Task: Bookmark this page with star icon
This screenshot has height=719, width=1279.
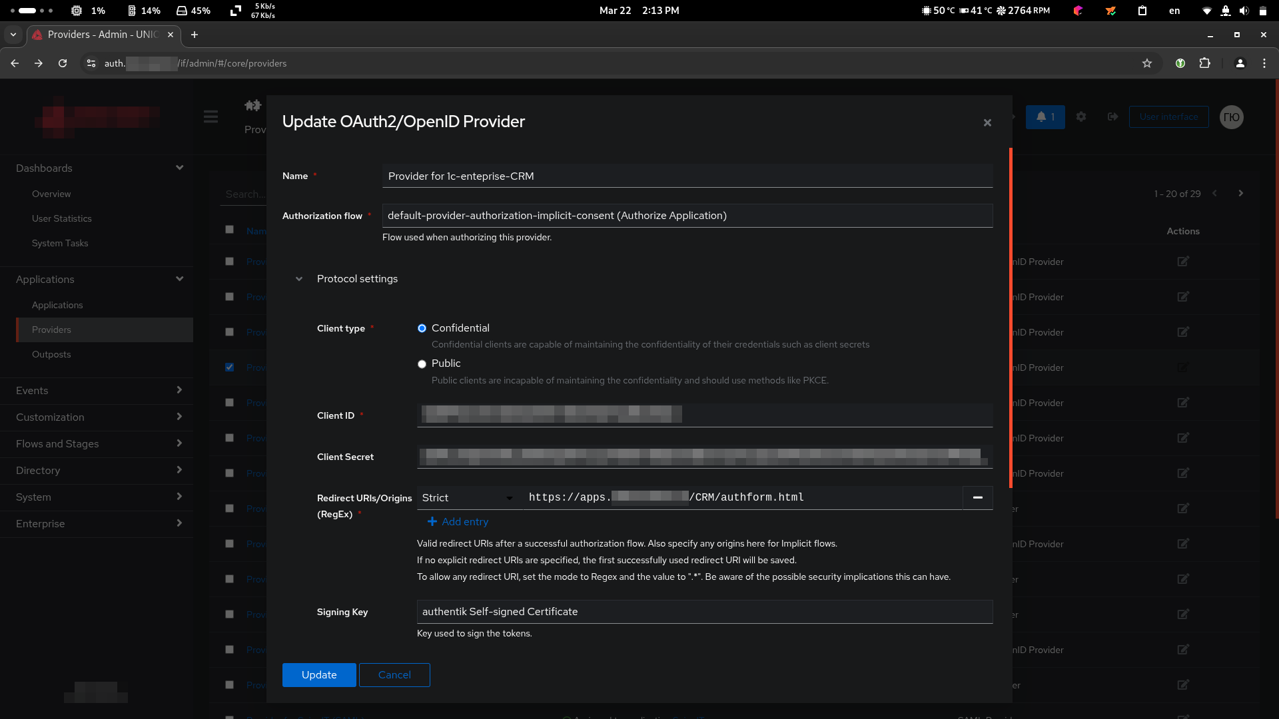Action: [1147, 63]
